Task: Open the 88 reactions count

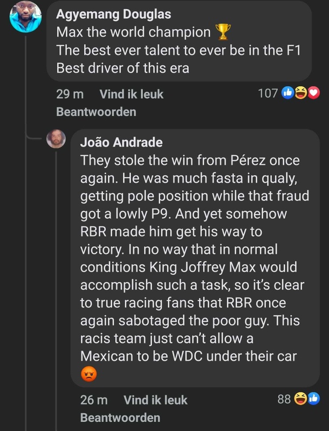Action: 284,399
